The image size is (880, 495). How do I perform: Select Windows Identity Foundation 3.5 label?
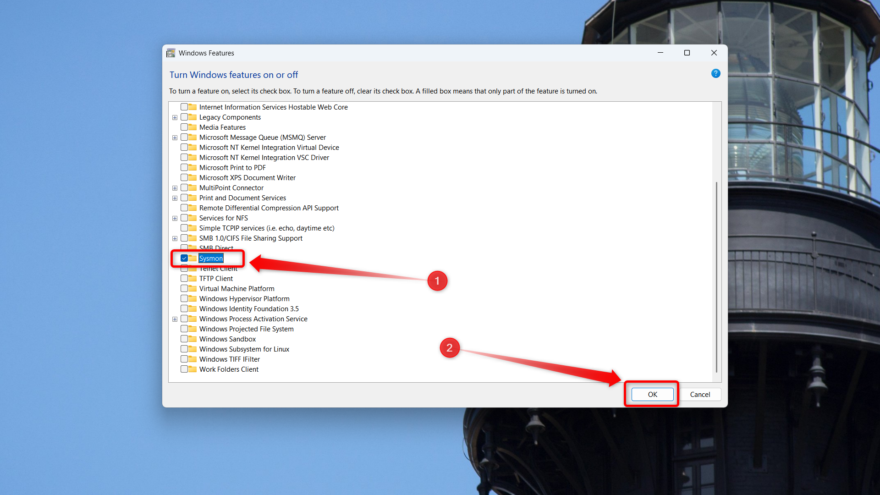[249, 309]
